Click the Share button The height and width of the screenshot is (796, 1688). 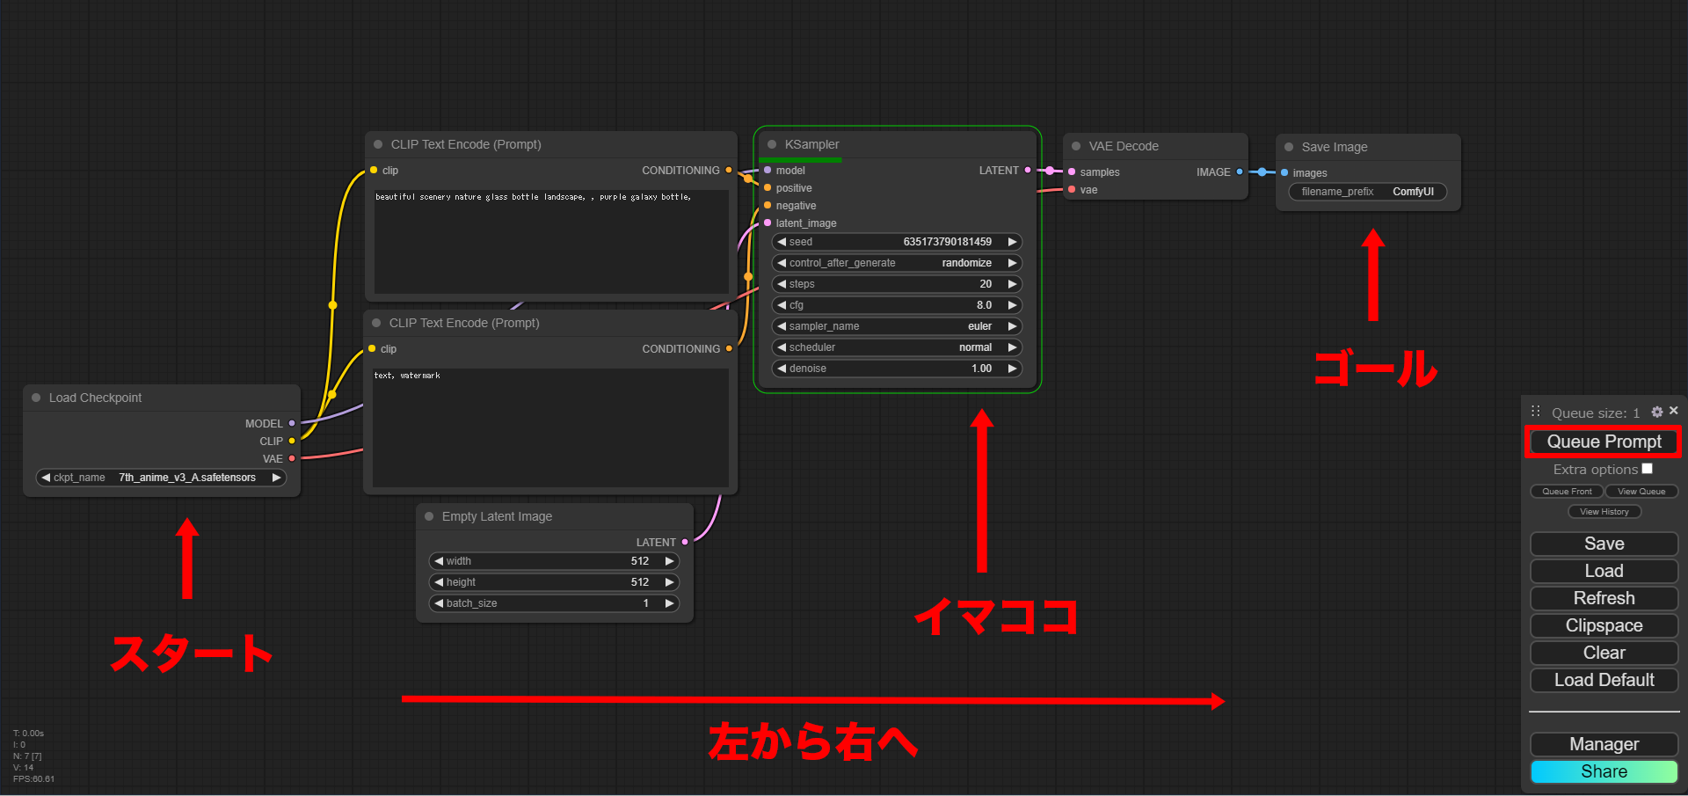pyautogui.click(x=1604, y=771)
